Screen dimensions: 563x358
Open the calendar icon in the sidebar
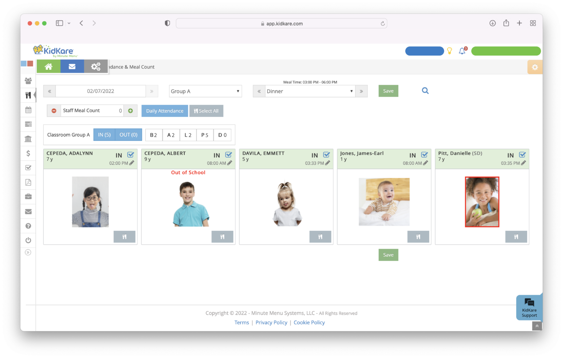coord(28,110)
